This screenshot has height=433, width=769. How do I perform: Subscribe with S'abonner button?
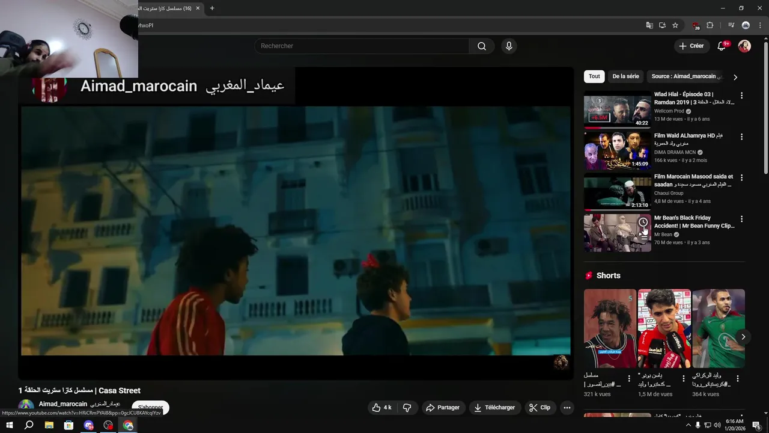[x=150, y=407]
